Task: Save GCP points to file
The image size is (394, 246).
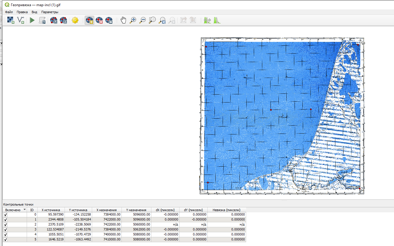Action: point(63,20)
